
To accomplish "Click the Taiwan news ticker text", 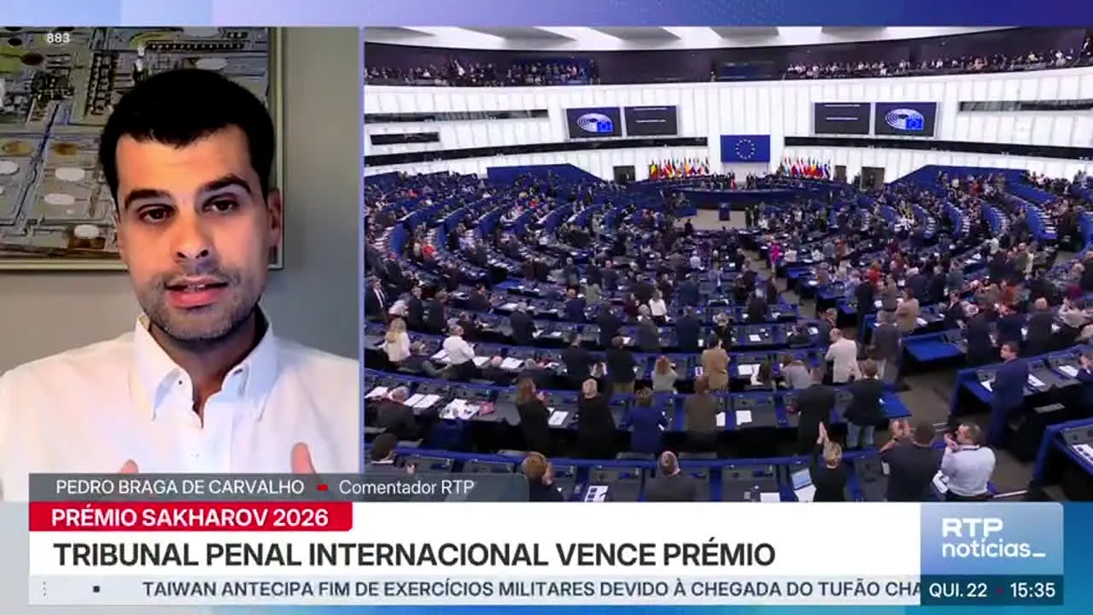I will pos(530,589).
